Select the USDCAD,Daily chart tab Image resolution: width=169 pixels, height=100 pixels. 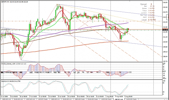tap(107, 99)
